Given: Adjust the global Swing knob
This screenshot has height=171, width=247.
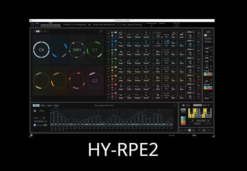Looking at the screenshot, I should 207,67.
